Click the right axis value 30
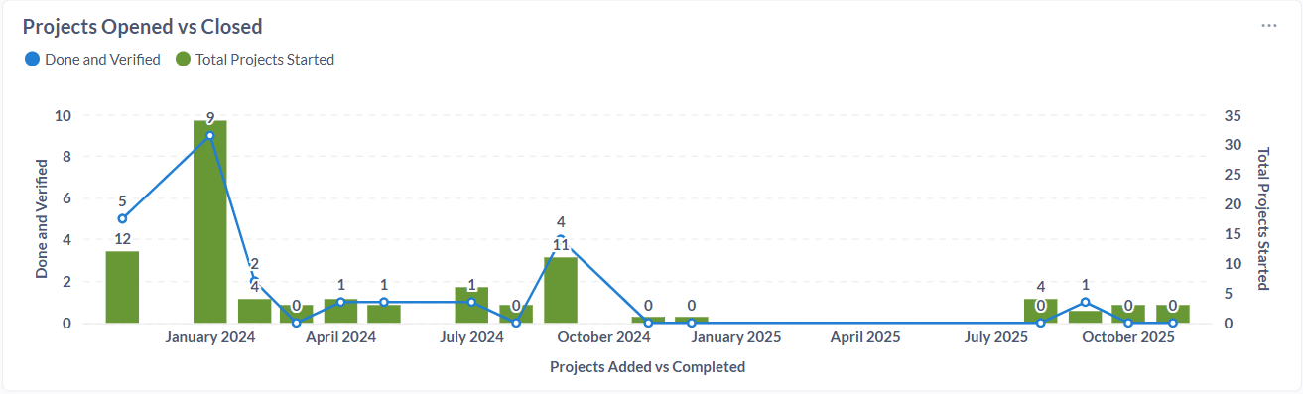 pyautogui.click(x=1234, y=145)
